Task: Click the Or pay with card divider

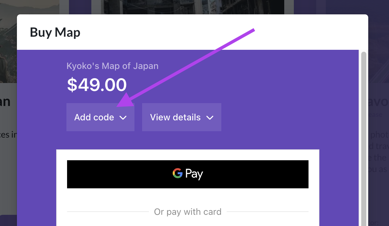Action: [187, 212]
